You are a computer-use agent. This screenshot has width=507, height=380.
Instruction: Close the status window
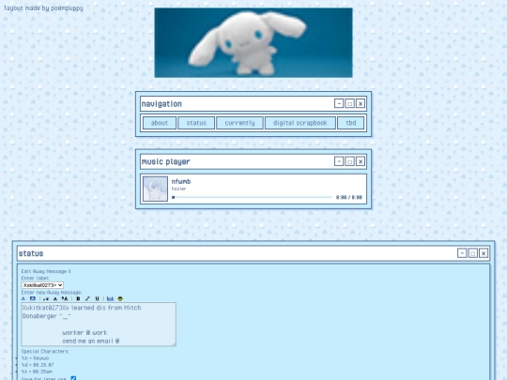coord(484,253)
